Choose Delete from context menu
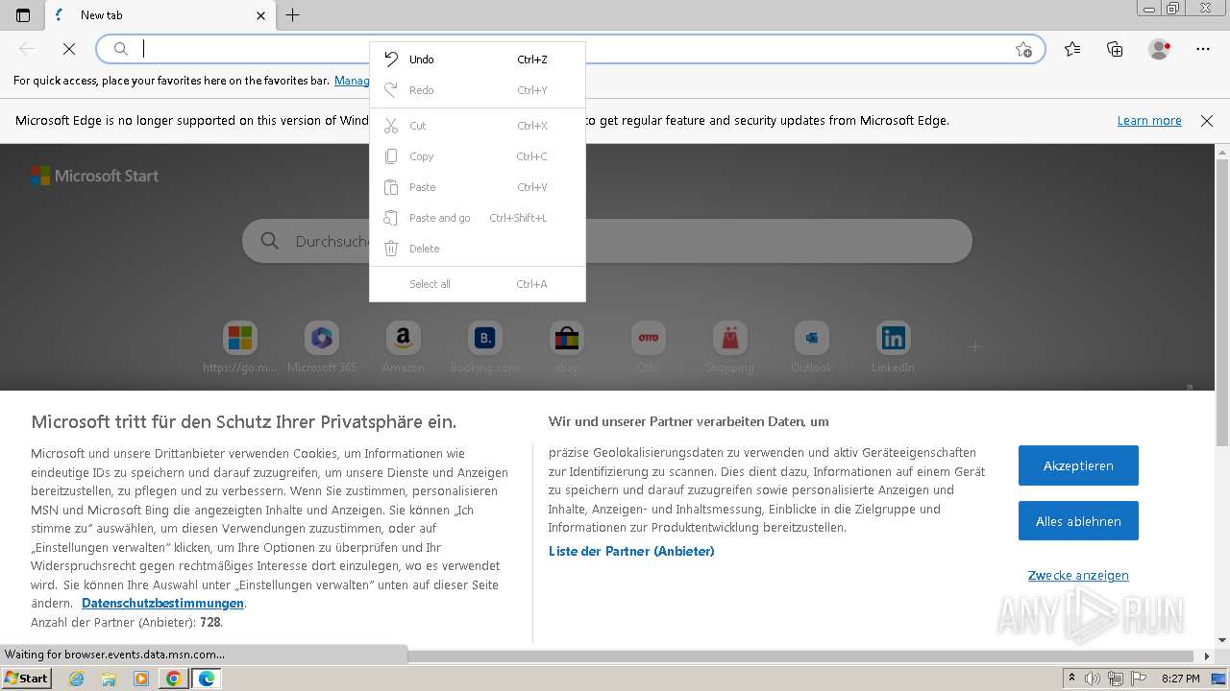This screenshot has width=1230, height=691. [478, 249]
